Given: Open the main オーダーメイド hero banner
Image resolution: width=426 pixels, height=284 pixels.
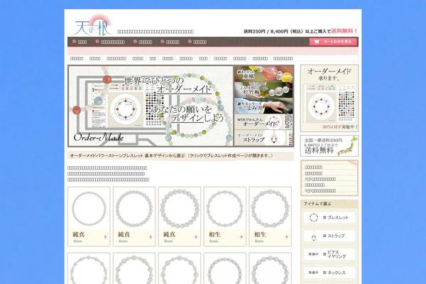Looking at the screenshot, I should click(x=151, y=106).
